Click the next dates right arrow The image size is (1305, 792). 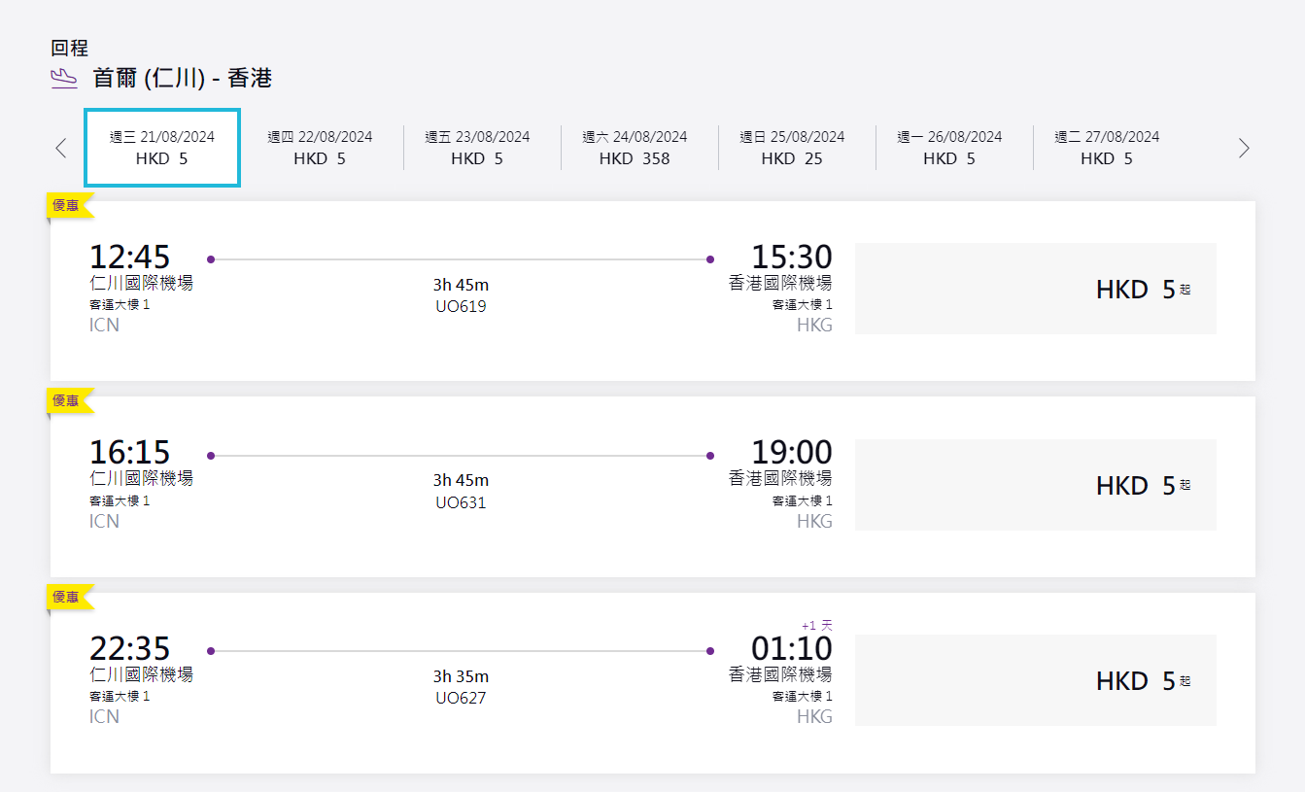[1244, 148]
